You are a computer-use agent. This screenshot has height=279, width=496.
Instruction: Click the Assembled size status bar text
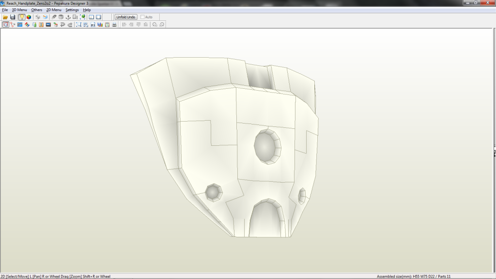(414, 277)
